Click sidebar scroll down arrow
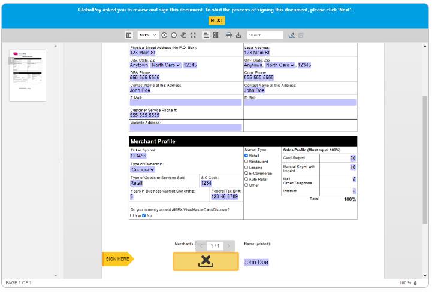 pyautogui.click(x=56, y=275)
